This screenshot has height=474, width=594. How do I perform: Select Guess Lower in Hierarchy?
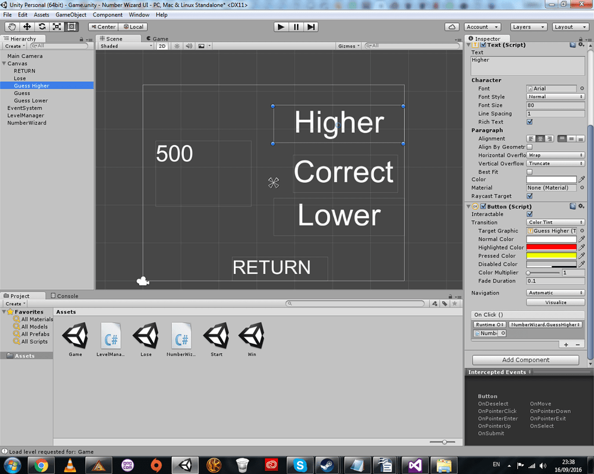pos(31,101)
